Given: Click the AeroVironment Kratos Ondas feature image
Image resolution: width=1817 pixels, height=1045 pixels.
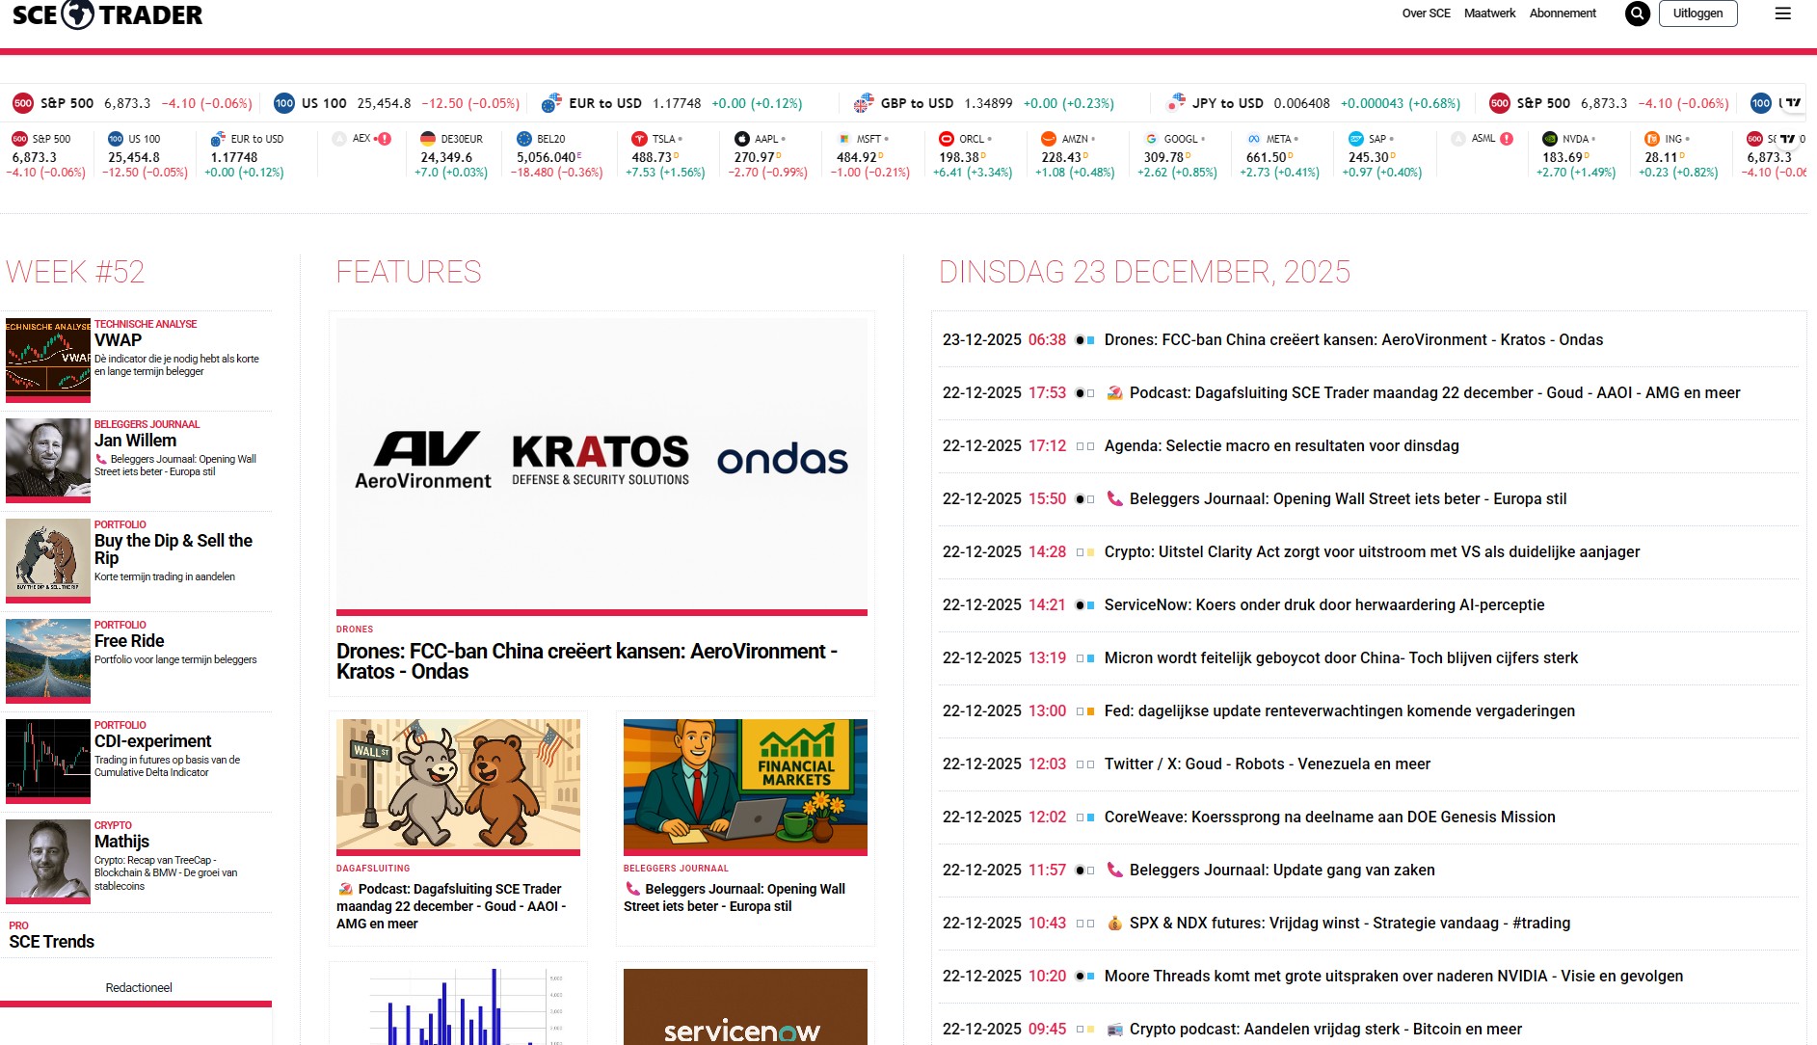Looking at the screenshot, I should (601, 464).
